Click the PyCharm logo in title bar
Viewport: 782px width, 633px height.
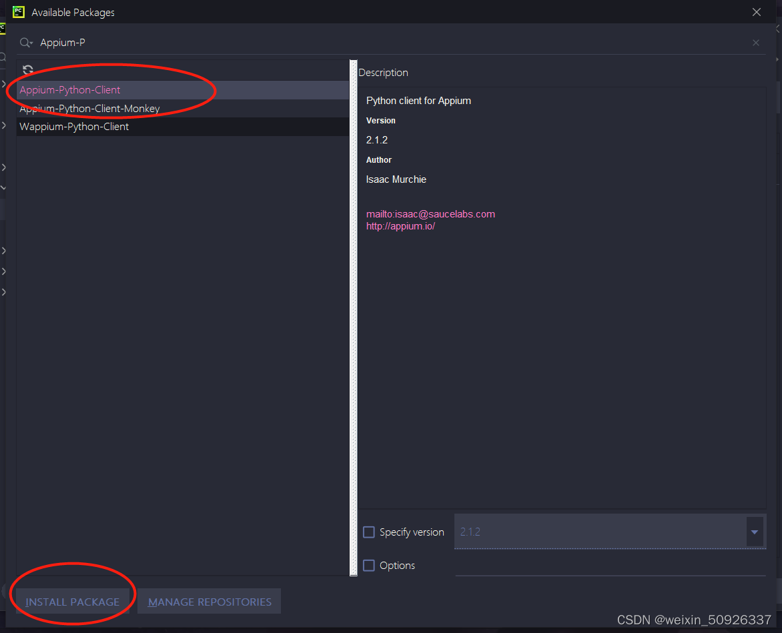pos(19,12)
